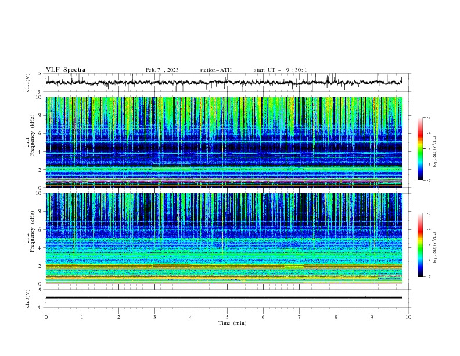
Task: Click the "station=ATH" header label
Action: (x=215, y=70)
